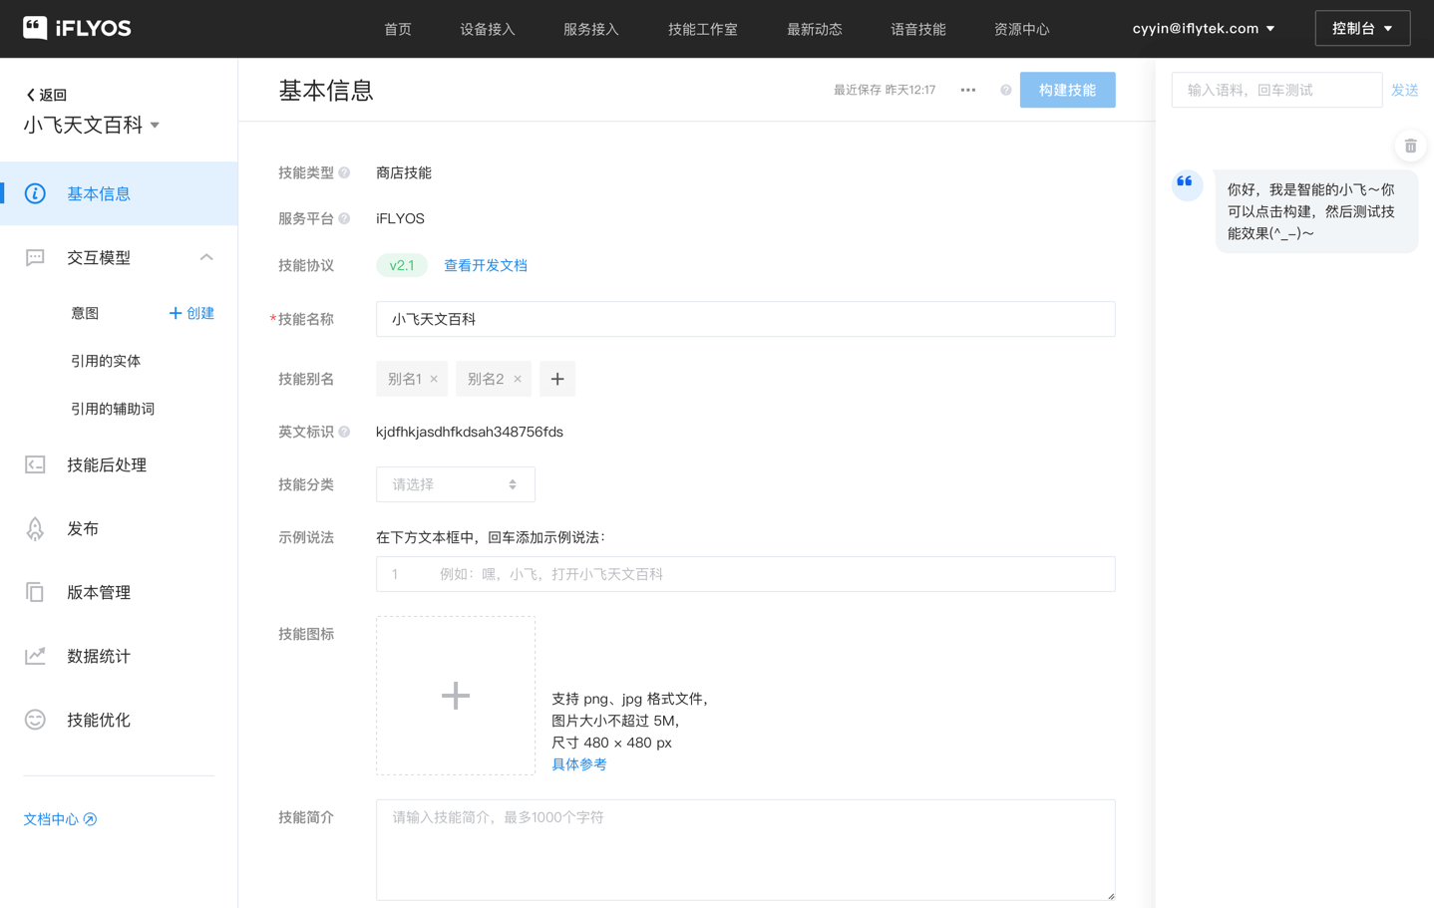
Task: Click the 交互模型 chat icon in sidebar
Action: point(35,257)
